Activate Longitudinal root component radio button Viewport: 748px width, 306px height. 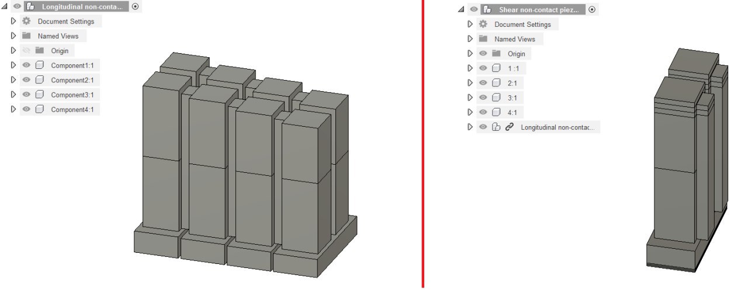click(x=136, y=7)
